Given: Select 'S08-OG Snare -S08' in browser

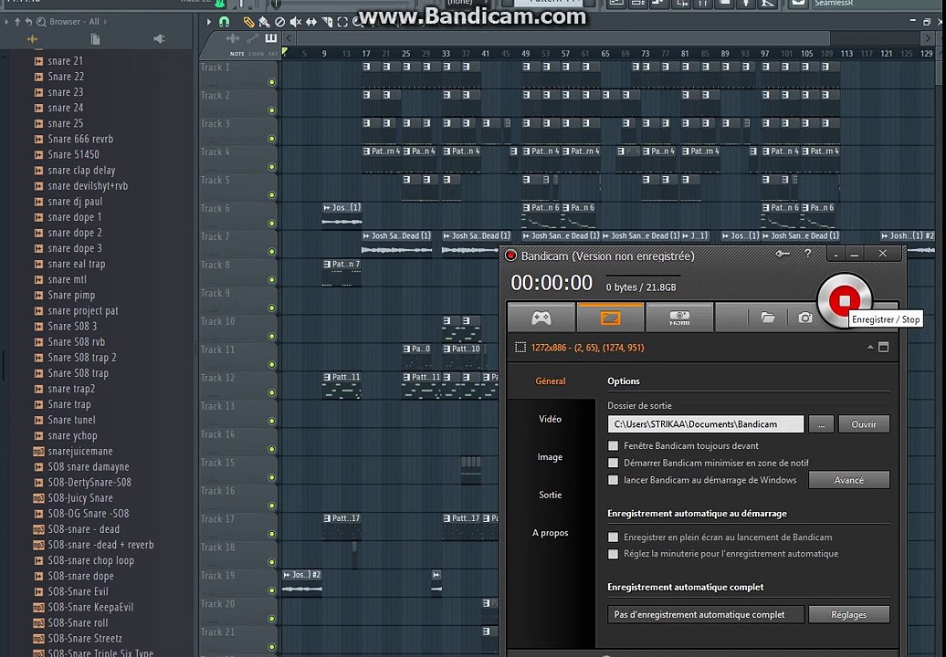Looking at the screenshot, I should [x=88, y=514].
